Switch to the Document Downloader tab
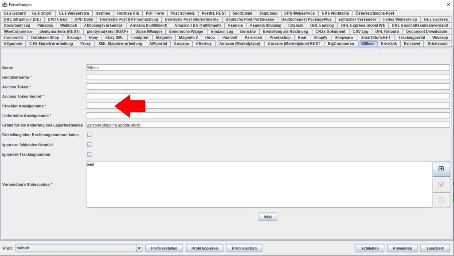 [427, 31]
